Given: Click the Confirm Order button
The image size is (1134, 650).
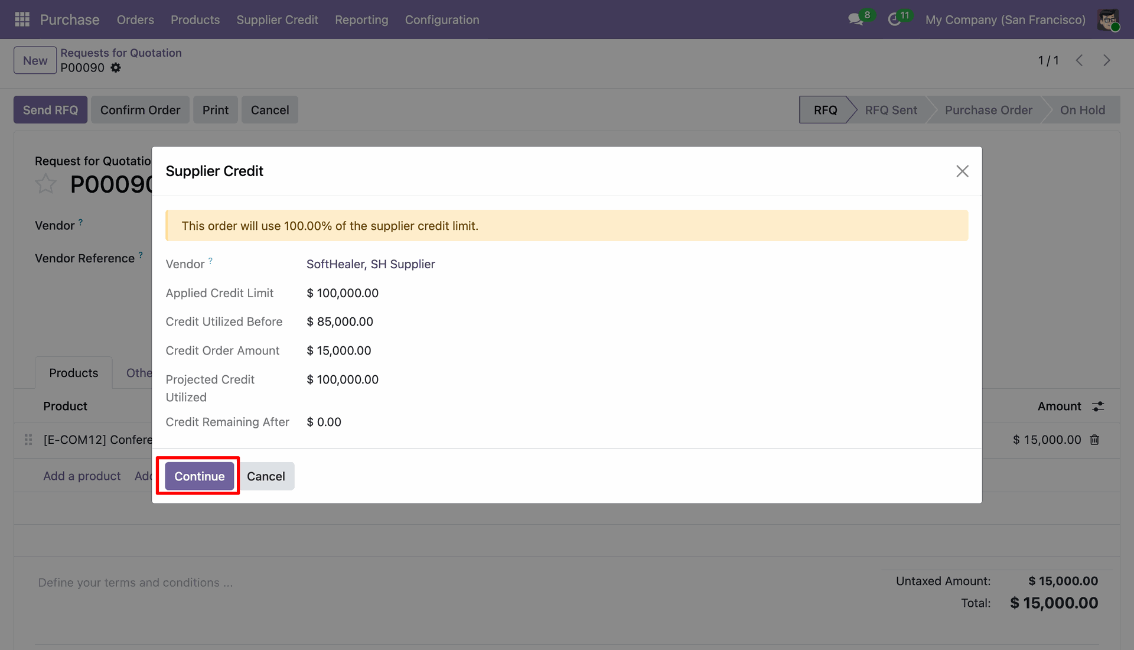Looking at the screenshot, I should pyautogui.click(x=140, y=110).
